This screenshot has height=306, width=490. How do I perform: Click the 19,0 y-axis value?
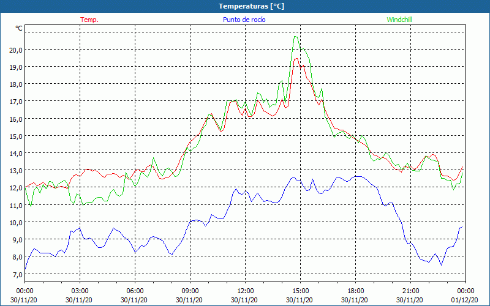pyautogui.click(x=16, y=67)
